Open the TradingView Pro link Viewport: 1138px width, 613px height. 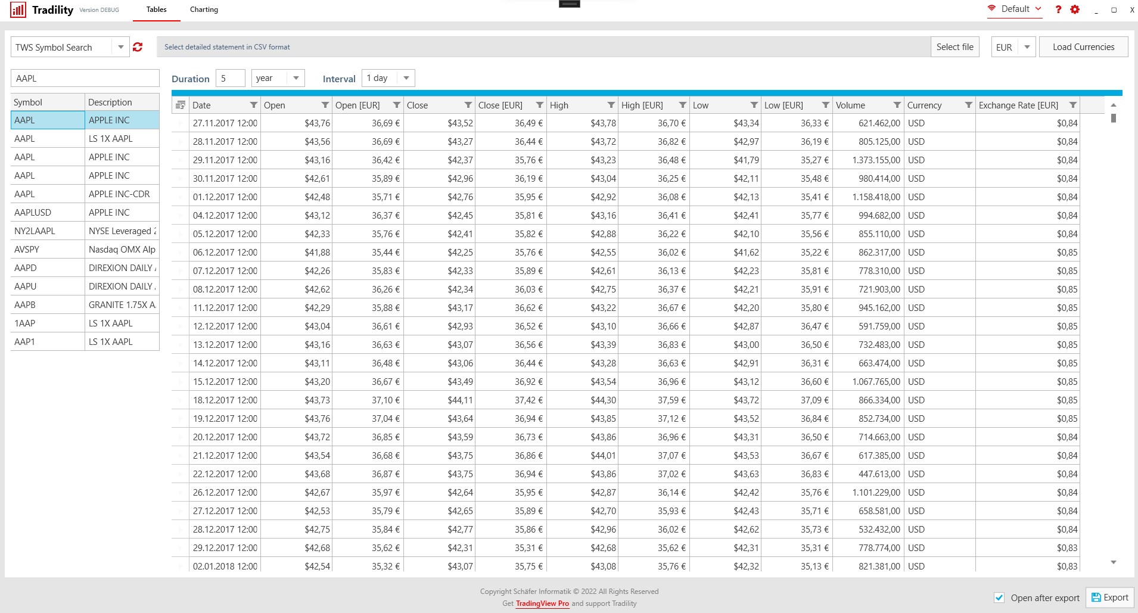(x=542, y=603)
